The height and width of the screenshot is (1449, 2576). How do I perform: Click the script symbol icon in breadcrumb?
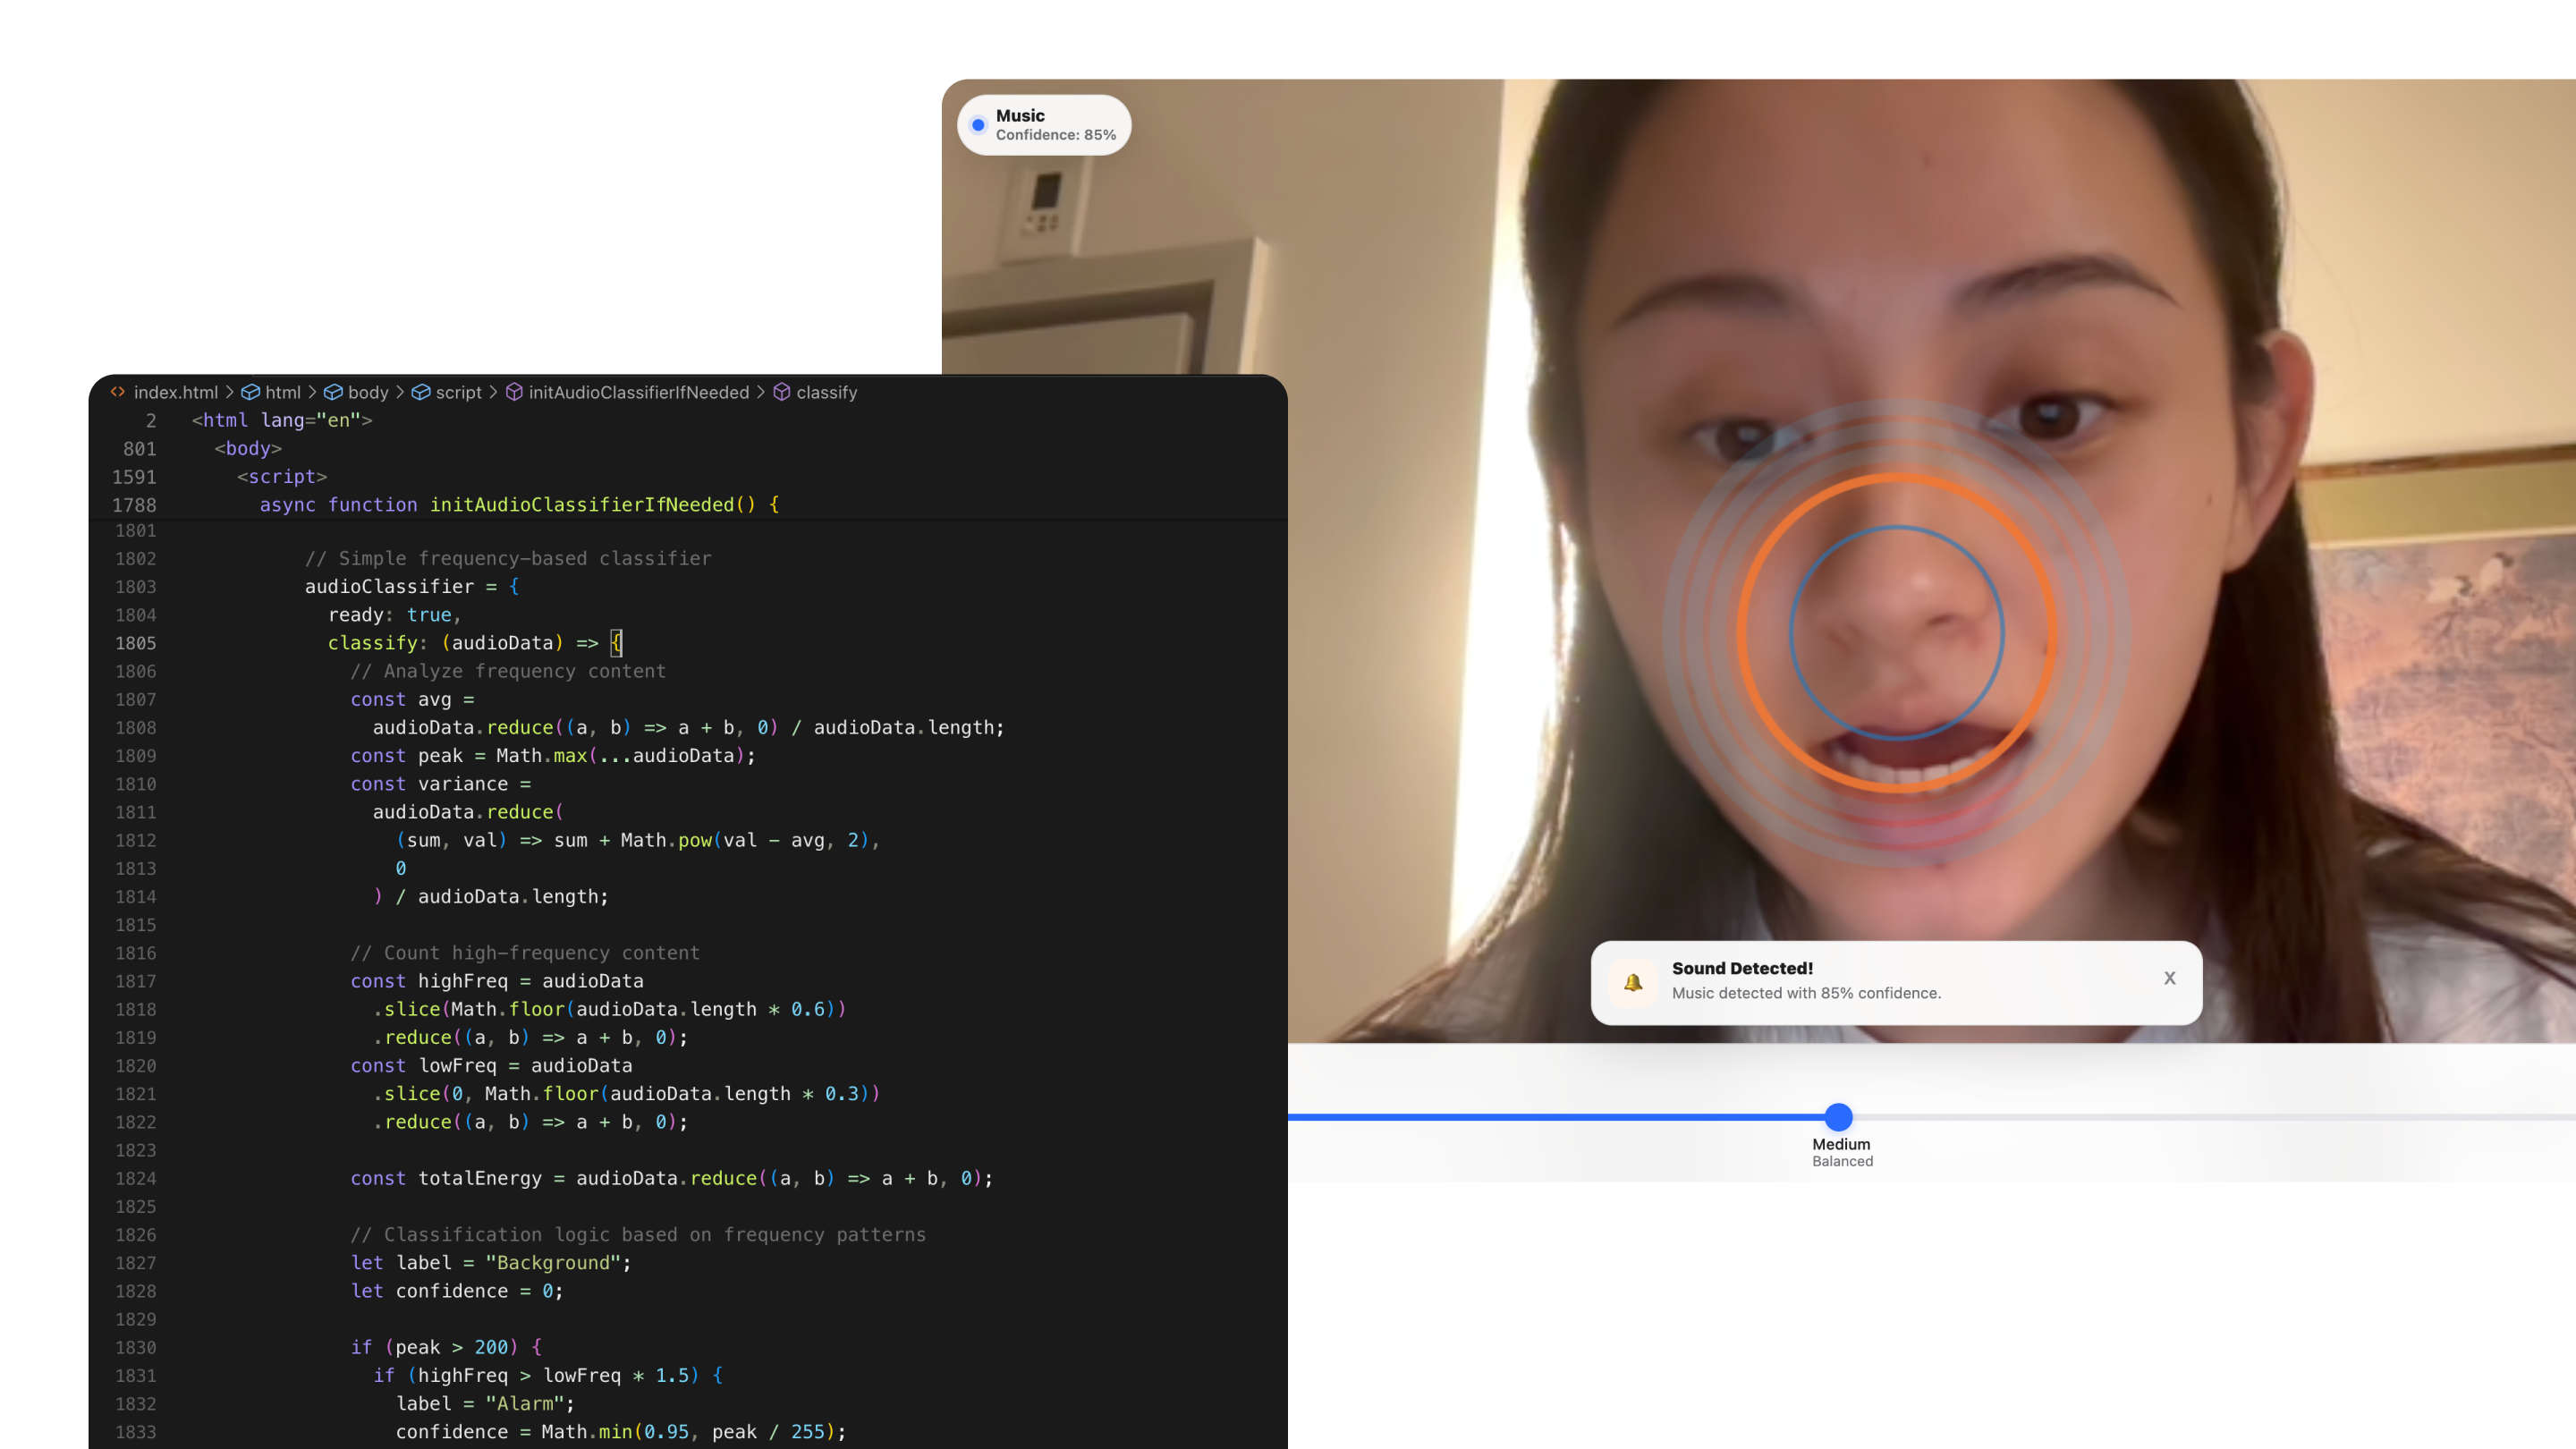[421, 392]
